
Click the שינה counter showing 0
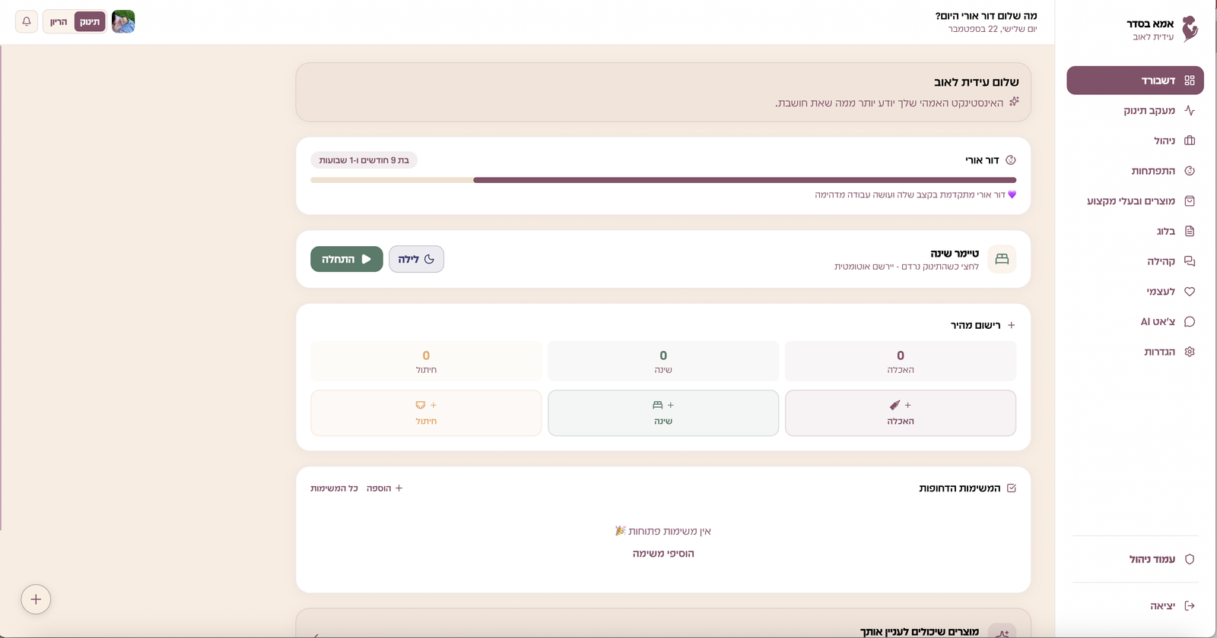coord(663,361)
